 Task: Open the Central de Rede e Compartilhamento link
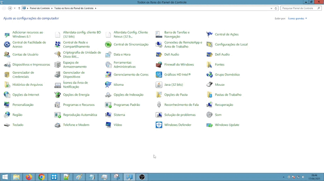pyautogui.click(x=76, y=44)
